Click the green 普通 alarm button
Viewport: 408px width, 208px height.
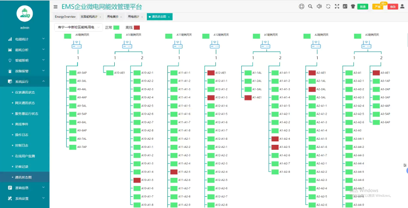363,7
